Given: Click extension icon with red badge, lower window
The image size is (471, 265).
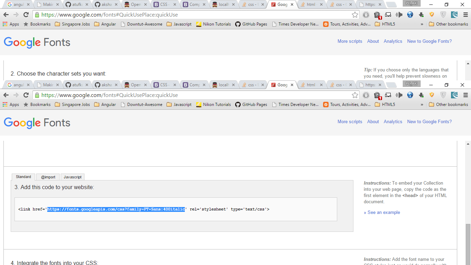Looking at the screenshot, I should click(377, 95).
